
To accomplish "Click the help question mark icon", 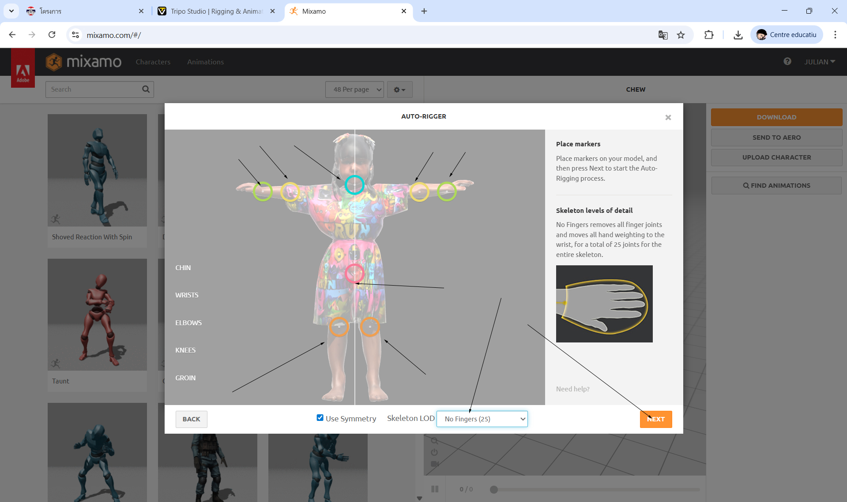I will pyautogui.click(x=787, y=62).
